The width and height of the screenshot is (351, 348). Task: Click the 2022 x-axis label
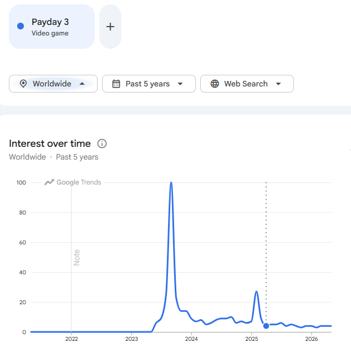point(72,339)
